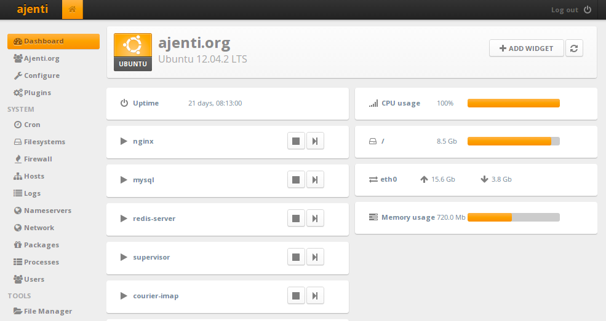Click the nginx running status triangle

[x=124, y=141]
